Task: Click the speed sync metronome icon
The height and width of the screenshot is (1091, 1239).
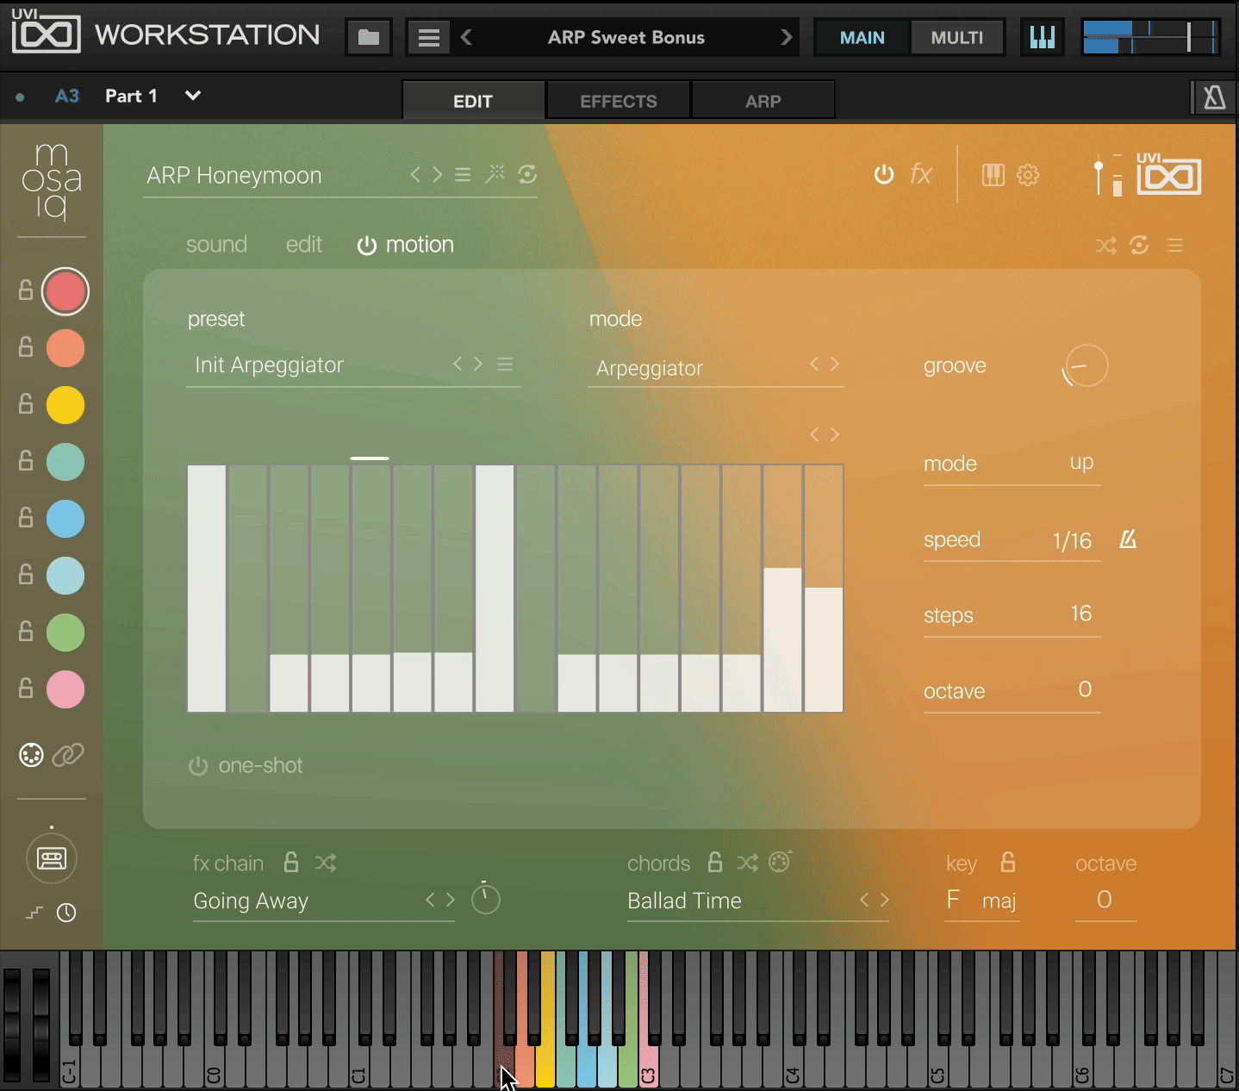Action: tap(1128, 539)
